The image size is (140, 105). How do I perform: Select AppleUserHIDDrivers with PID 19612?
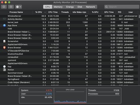pyautogui.click(x=69, y=44)
